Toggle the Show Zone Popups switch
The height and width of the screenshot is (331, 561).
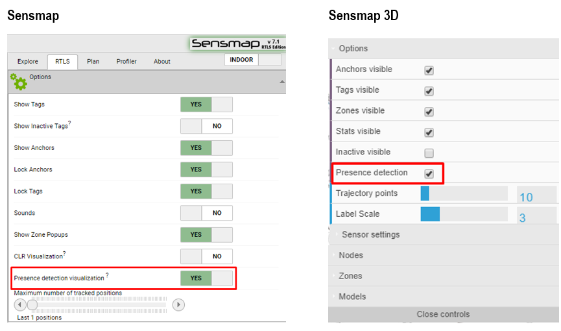click(206, 235)
